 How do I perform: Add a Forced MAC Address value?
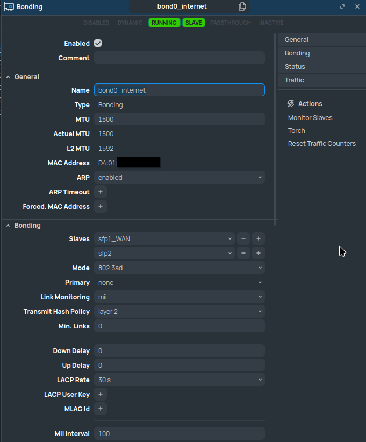point(101,206)
